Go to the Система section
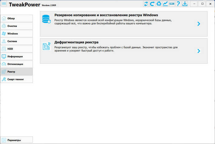Image resolution: width=215 pixels, height=144 pixels. [16, 41]
